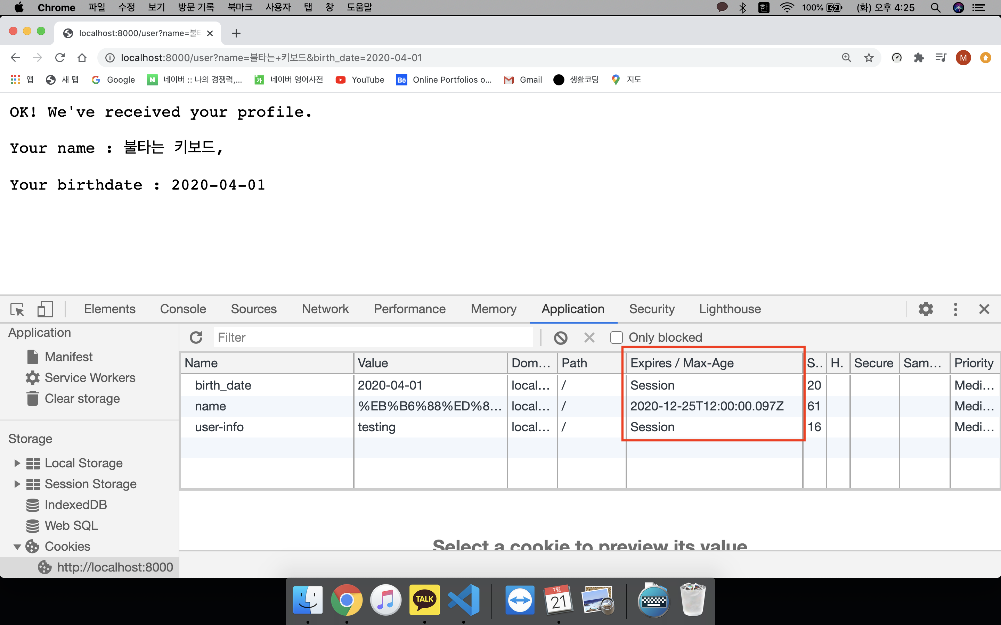
Task: Click the cookie Filter input field
Action: pos(372,337)
